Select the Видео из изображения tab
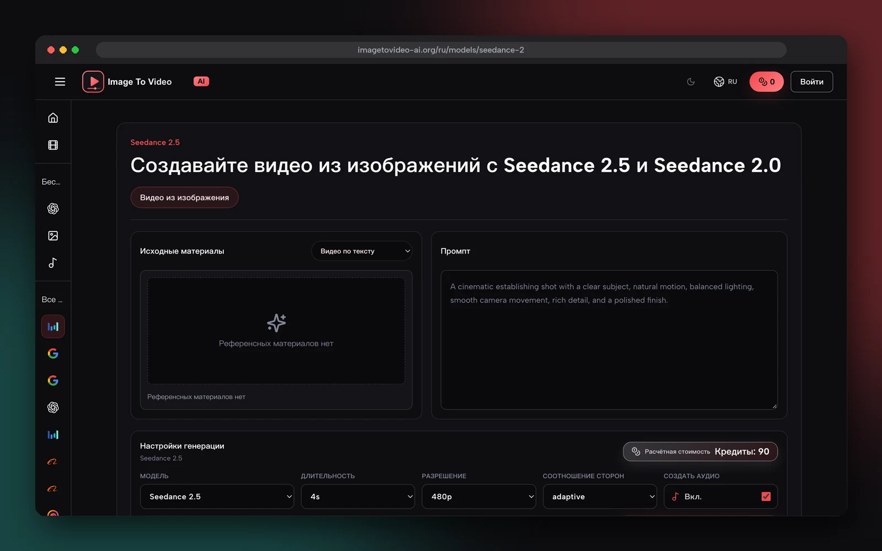Screen dimensions: 882x551 pos(184,197)
